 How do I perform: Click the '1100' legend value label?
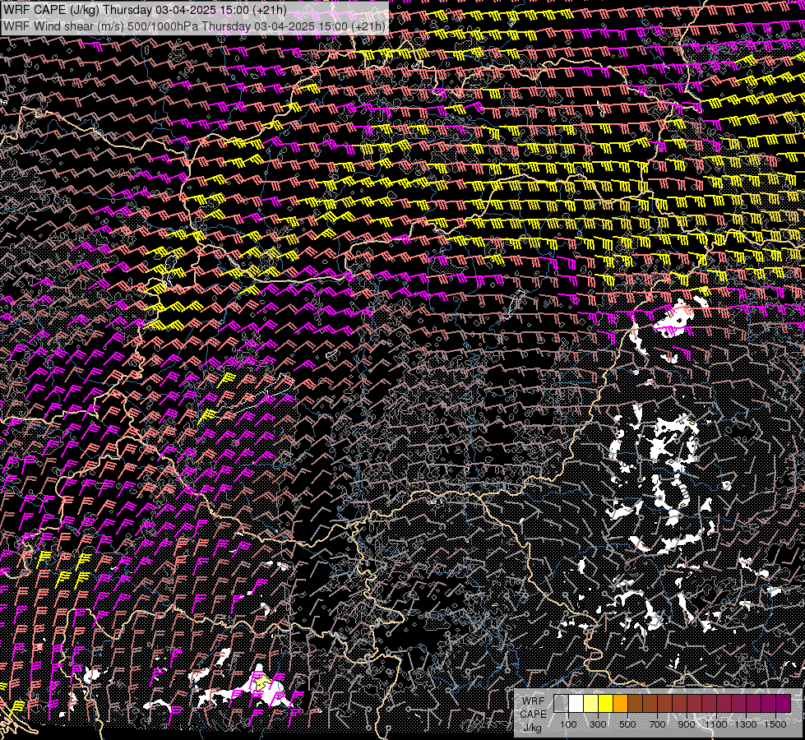715,724
